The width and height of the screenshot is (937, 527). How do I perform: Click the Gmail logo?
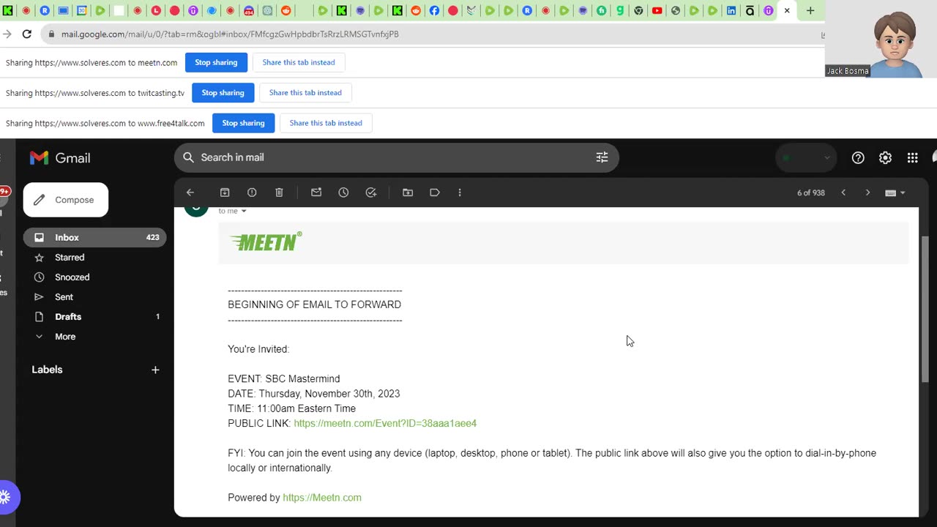(x=60, y=157)
